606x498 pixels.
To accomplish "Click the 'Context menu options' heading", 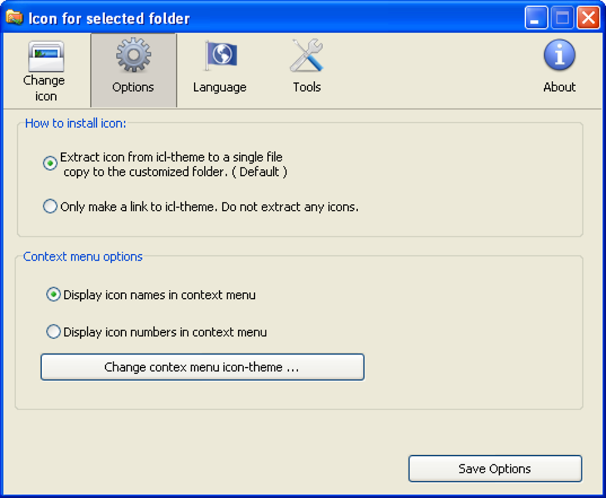I will click(x=83, y=257).
